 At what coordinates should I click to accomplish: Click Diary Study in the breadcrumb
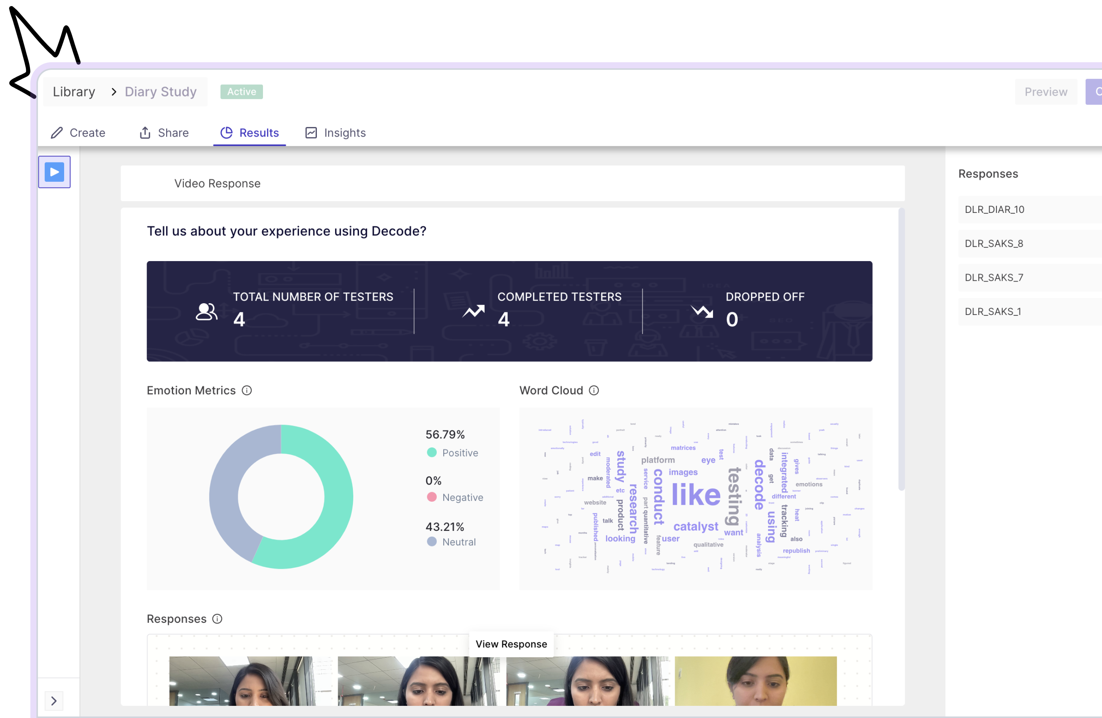pos(161,92)
